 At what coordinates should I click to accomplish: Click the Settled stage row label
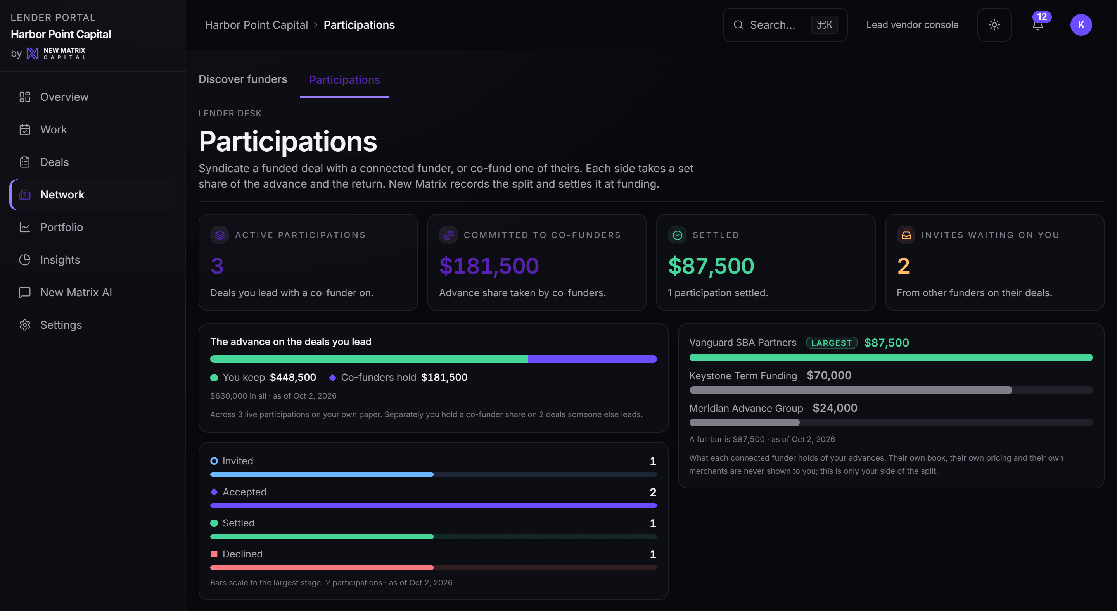click(x=239, y=523)
